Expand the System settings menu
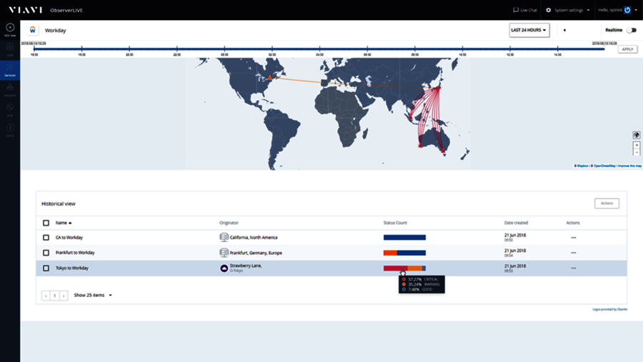The width and height of the screenshot is (643, 362). click(x=568, y=10)
